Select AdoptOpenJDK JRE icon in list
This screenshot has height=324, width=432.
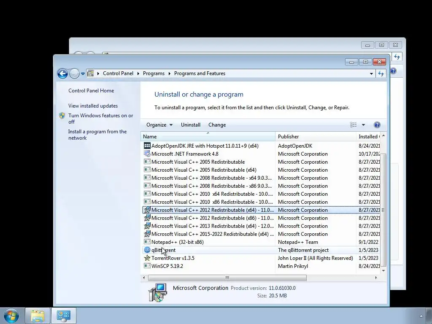147,146
